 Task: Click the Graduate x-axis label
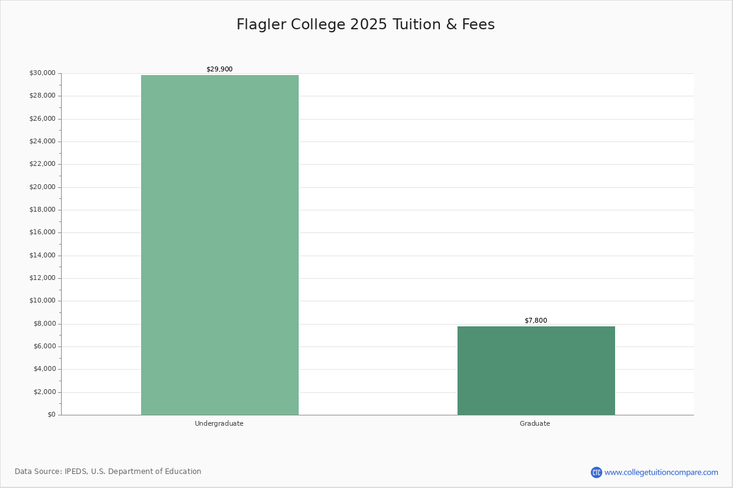click(535, 424)
